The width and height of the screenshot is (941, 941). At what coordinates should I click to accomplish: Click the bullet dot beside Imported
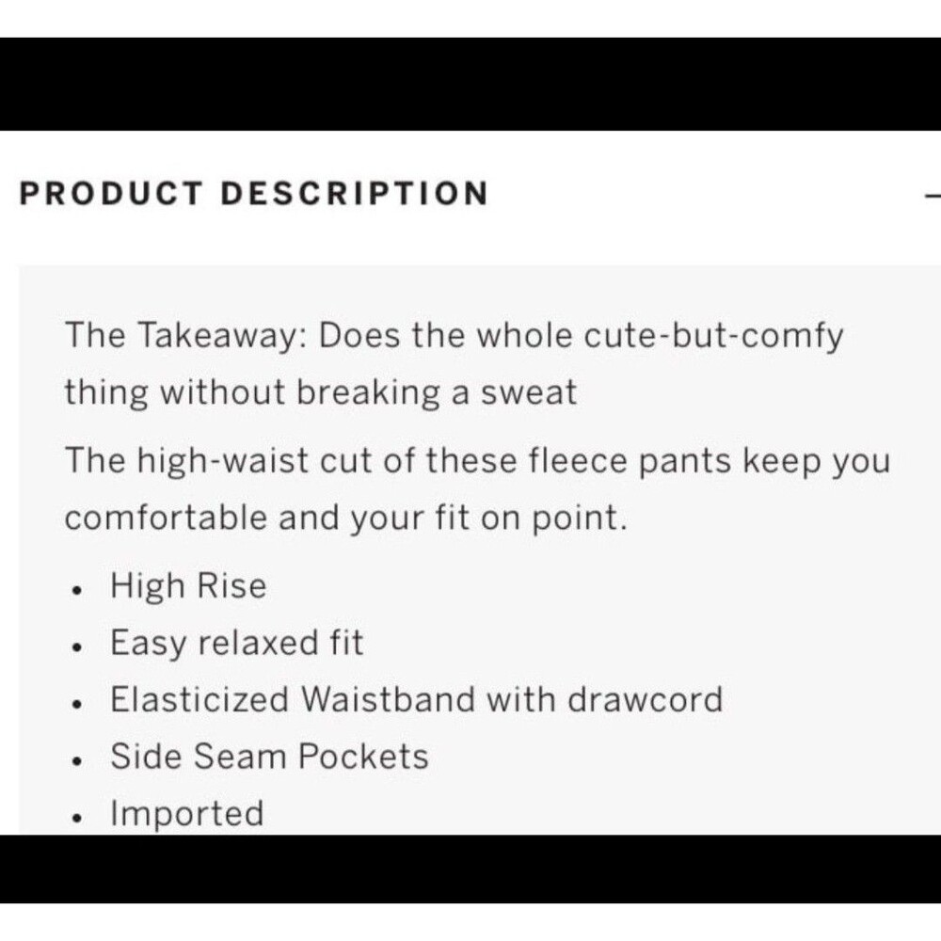[78, 817]
